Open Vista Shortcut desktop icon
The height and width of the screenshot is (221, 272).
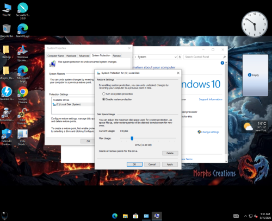point(23,137)
